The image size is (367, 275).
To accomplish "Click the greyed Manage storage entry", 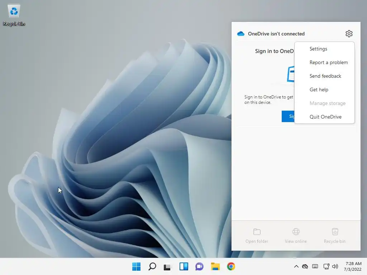I will tap(324, 103).
